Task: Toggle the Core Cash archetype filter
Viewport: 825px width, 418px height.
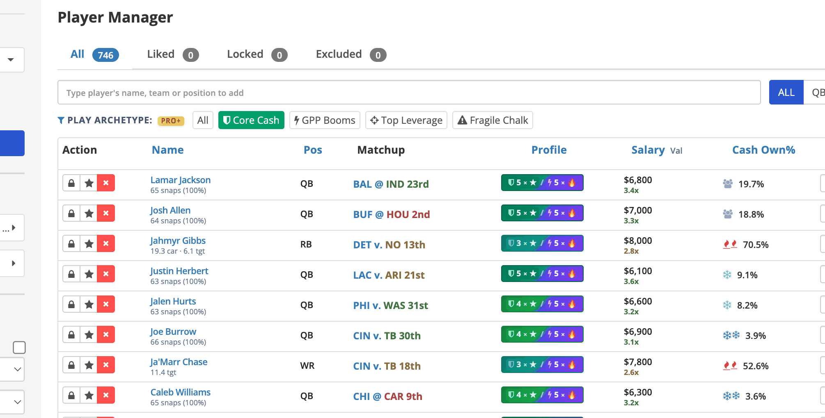Action: click(251, 120)
